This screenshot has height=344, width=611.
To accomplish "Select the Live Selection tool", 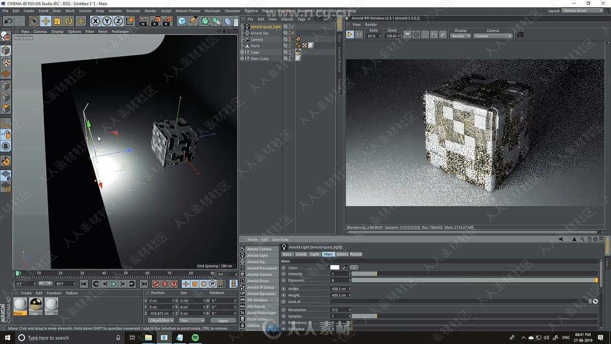I will (34, 21).
